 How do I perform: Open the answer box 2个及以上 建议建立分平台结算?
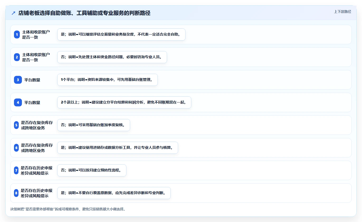124,102
